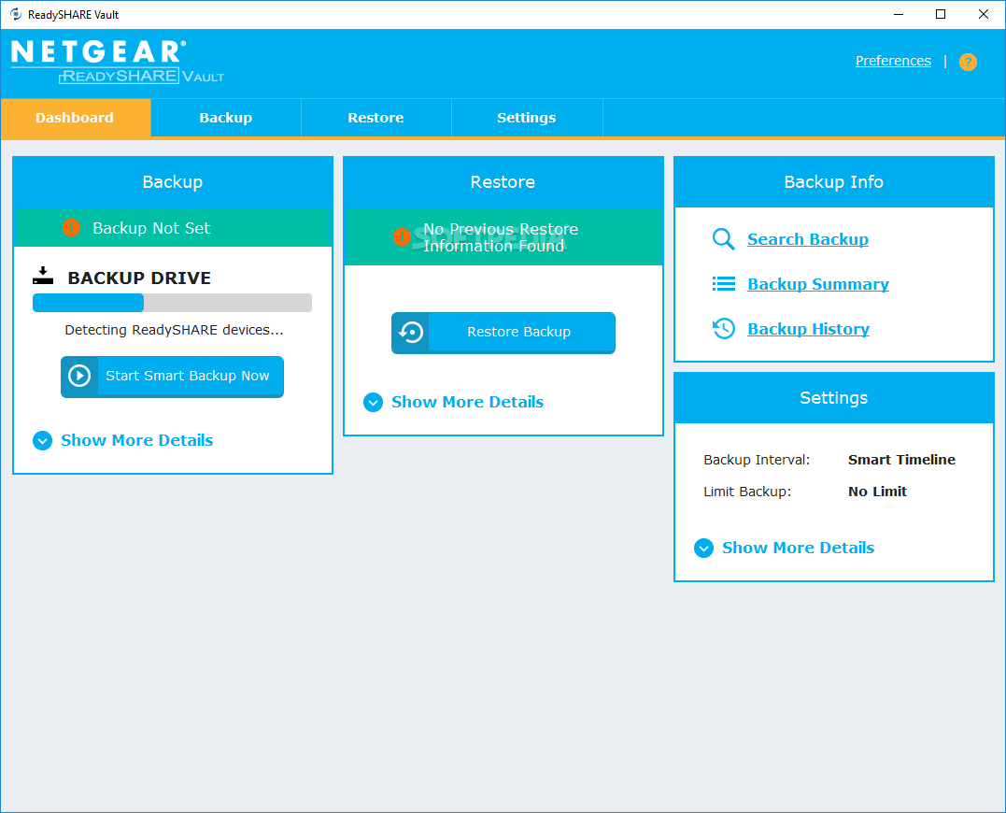Start Smart Backup Now
The image size is (1006, 813).
point(172,377)
